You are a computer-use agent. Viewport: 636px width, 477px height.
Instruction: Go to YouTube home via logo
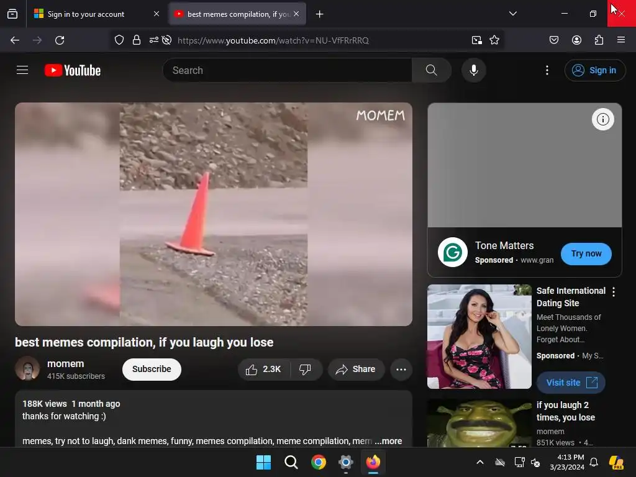pyautogui.click(x=73, y=70)
